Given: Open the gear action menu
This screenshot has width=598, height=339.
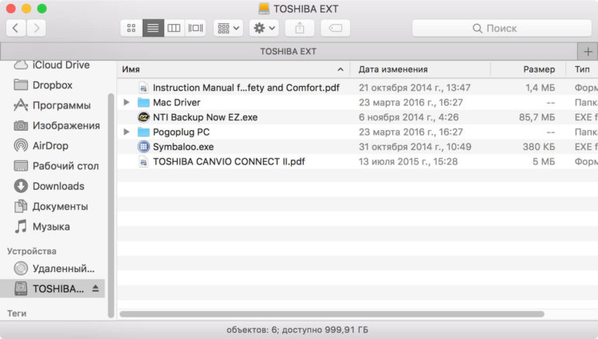Looking at the screenshot, I should coord(264,28).
